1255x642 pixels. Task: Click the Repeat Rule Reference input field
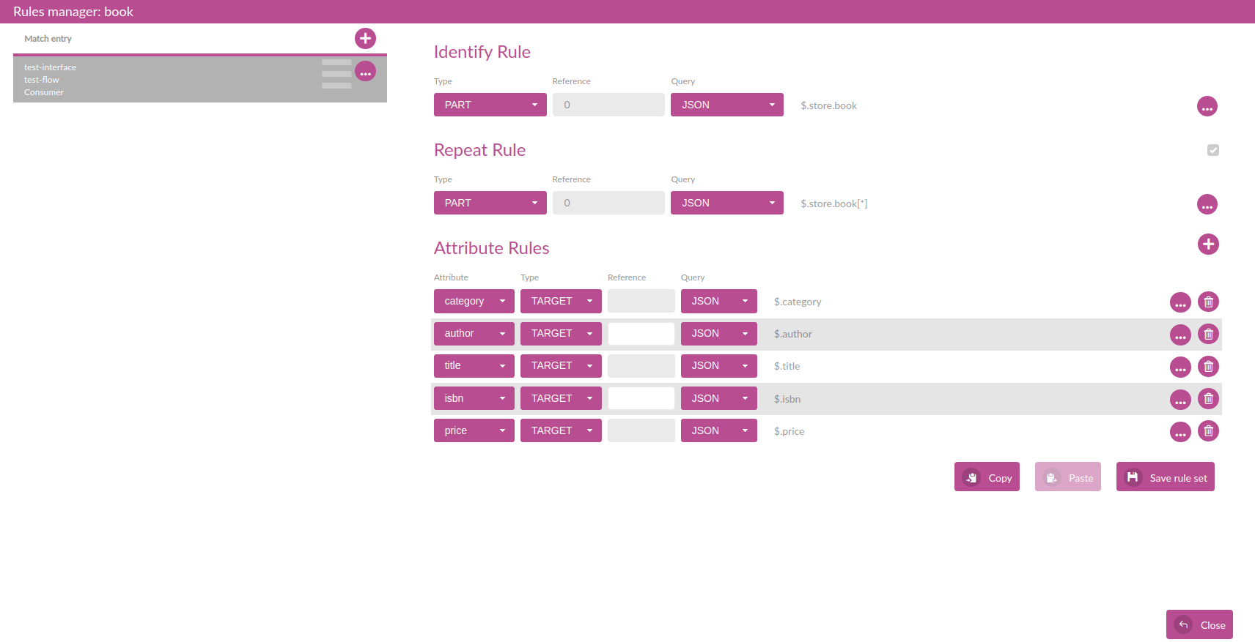click(608, 203)
